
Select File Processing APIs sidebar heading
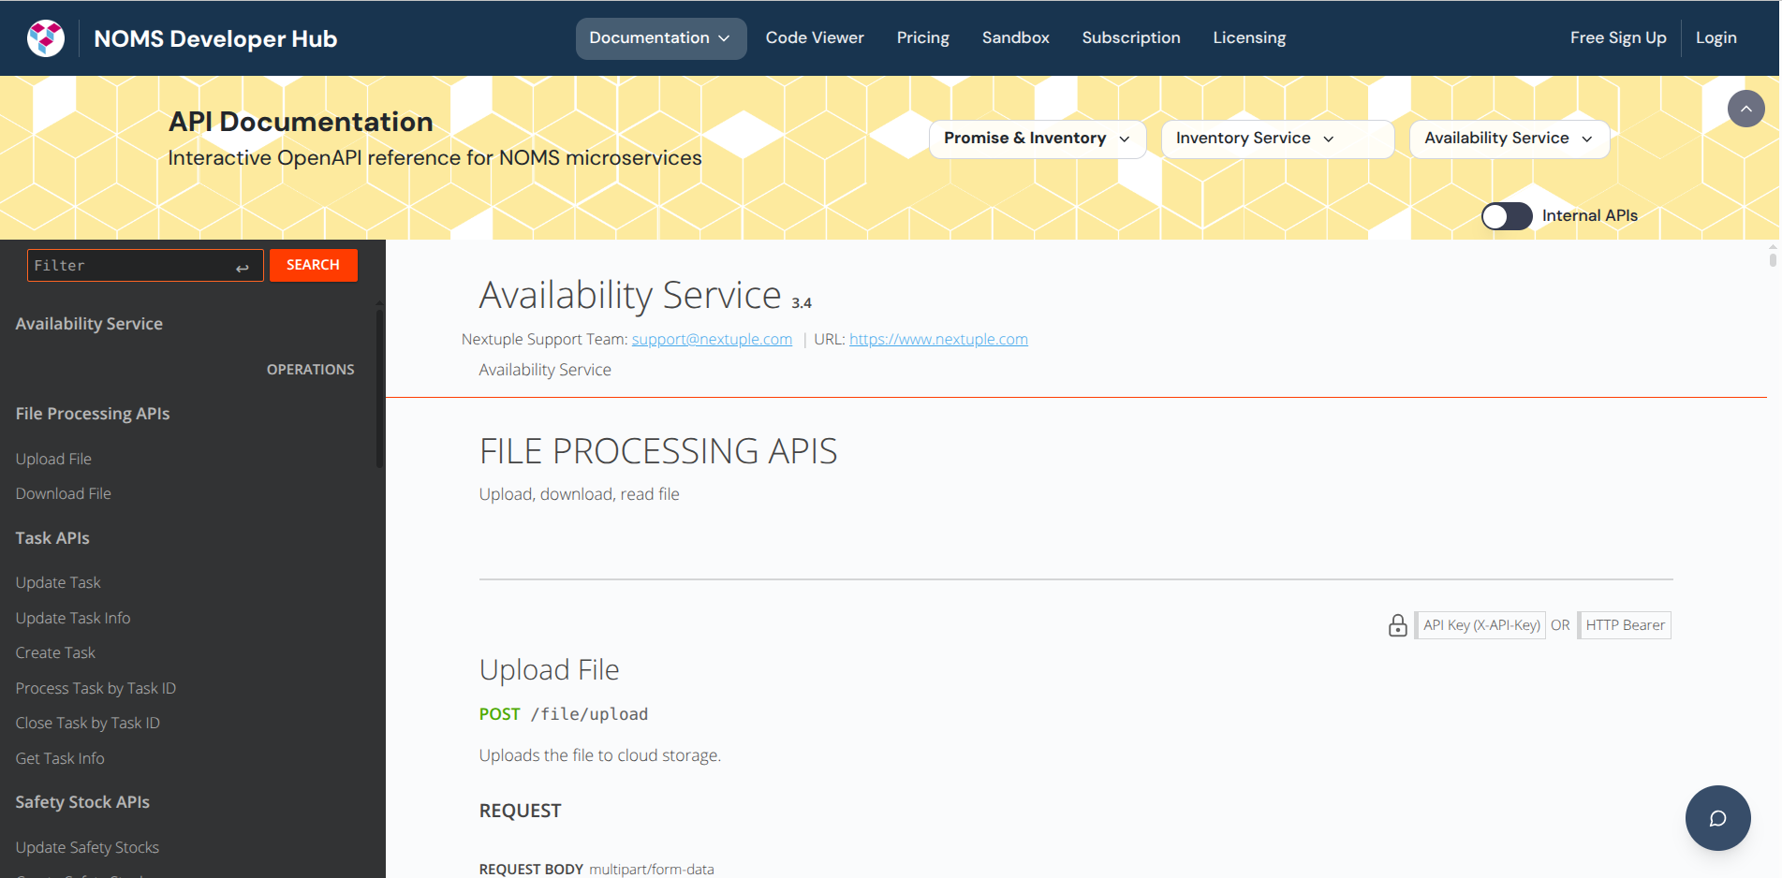coord(93,414)
